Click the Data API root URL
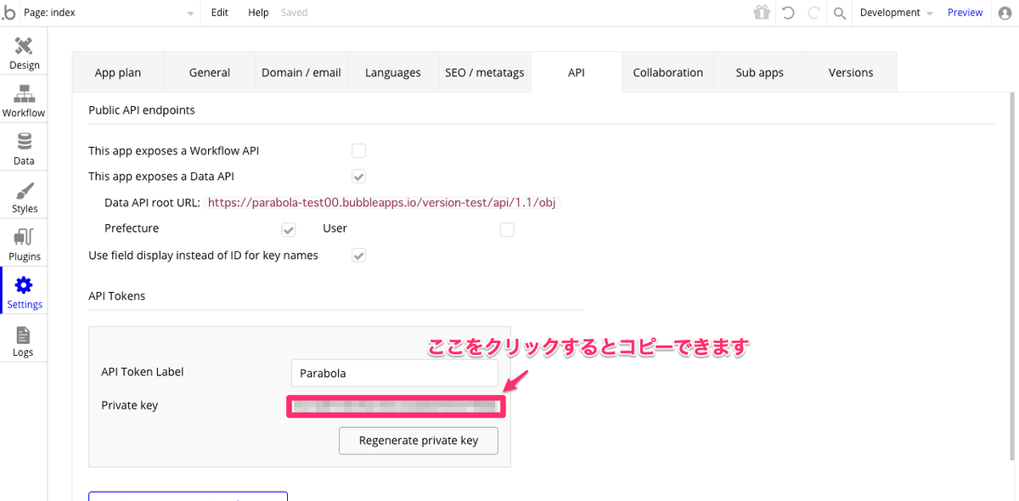 (381, 203)
